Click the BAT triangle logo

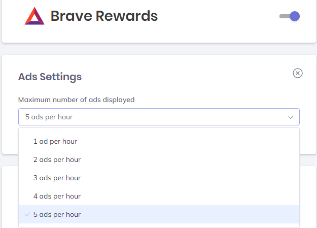click(34, 16)
